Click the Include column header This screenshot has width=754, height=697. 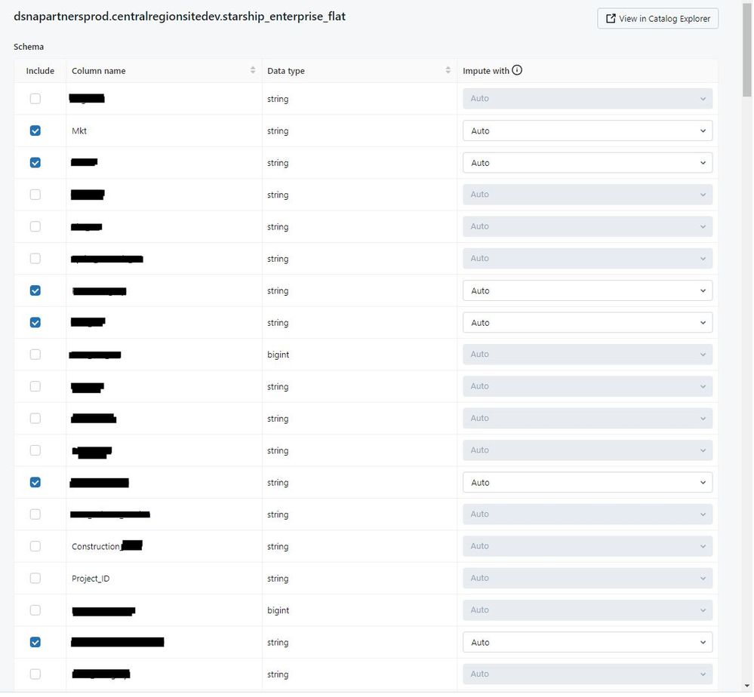pos(40,71)
